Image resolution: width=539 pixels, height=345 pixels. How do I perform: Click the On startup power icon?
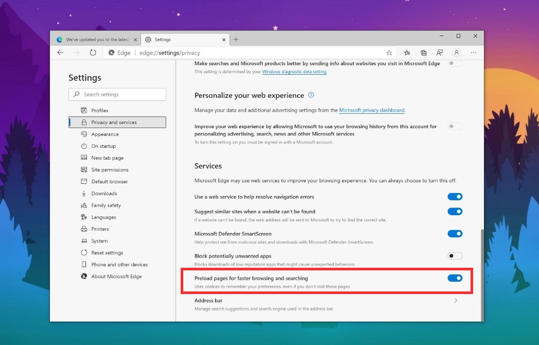click(x=84, y=146)
